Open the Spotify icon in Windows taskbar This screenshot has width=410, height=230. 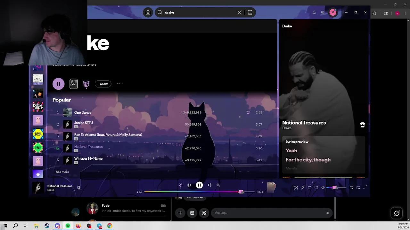(x=68, y=226)
